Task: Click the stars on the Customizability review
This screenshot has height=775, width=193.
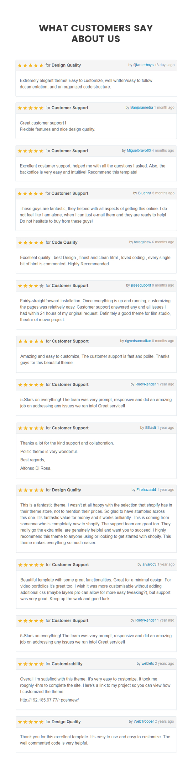Action: point(31,664)
